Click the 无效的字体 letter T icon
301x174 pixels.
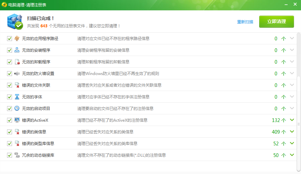(17, 97)
